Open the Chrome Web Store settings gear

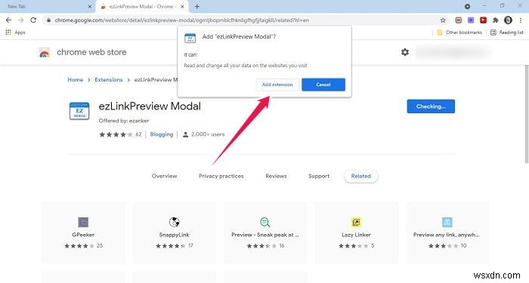tap(405, 52)
